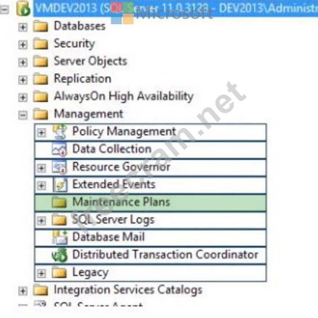Expand the Extended Events node
The width and height of the screenshot is (318, 318).
tap(41, 186)
